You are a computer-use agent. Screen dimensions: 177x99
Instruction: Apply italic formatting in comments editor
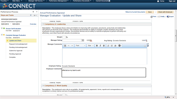[x=100, y=46]
